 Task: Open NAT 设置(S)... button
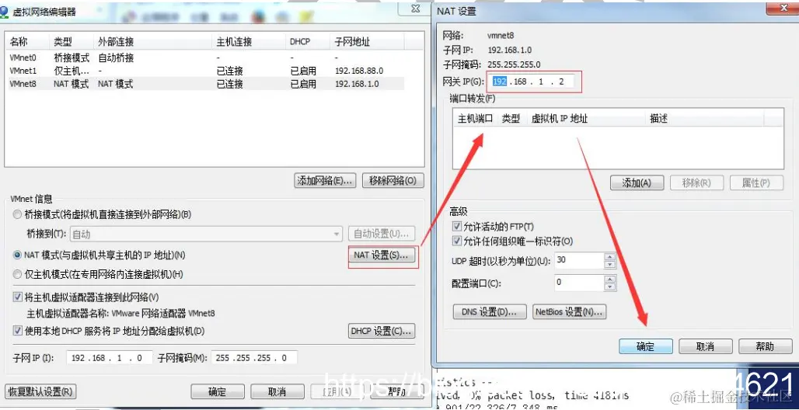tap(381, 255)
